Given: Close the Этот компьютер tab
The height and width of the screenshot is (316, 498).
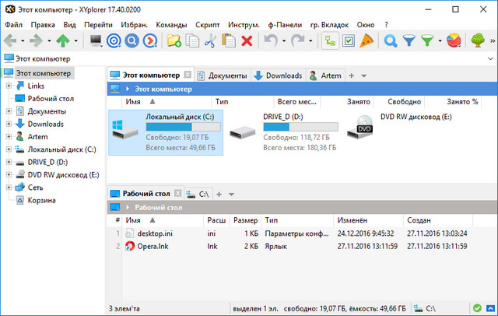Looking at the screenshot, I should (x=187, y=75).
